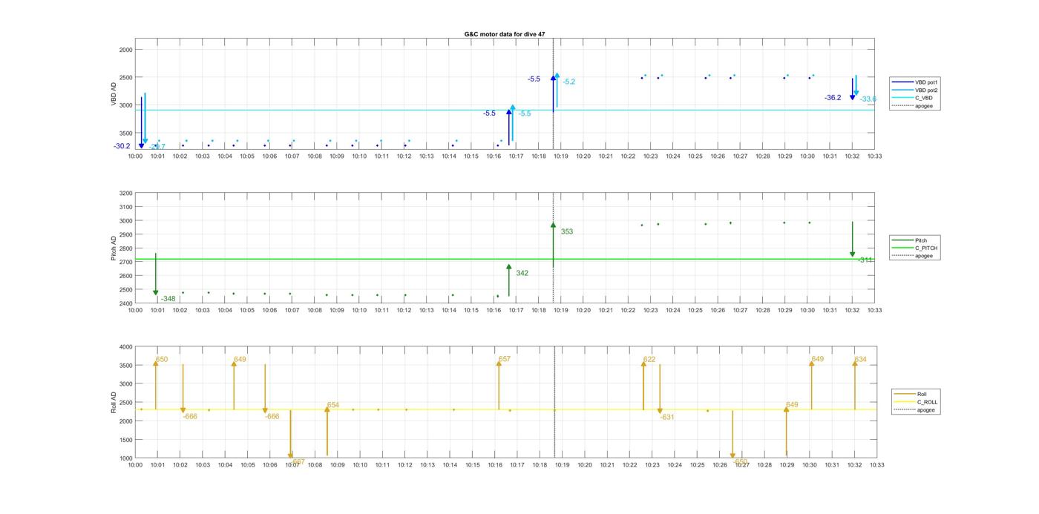Click the '-348' annotation on Pitch plot
Image resolution: width=1039 pixels, height=514 pixels.
pyautogui.click(x=168, y=299)
